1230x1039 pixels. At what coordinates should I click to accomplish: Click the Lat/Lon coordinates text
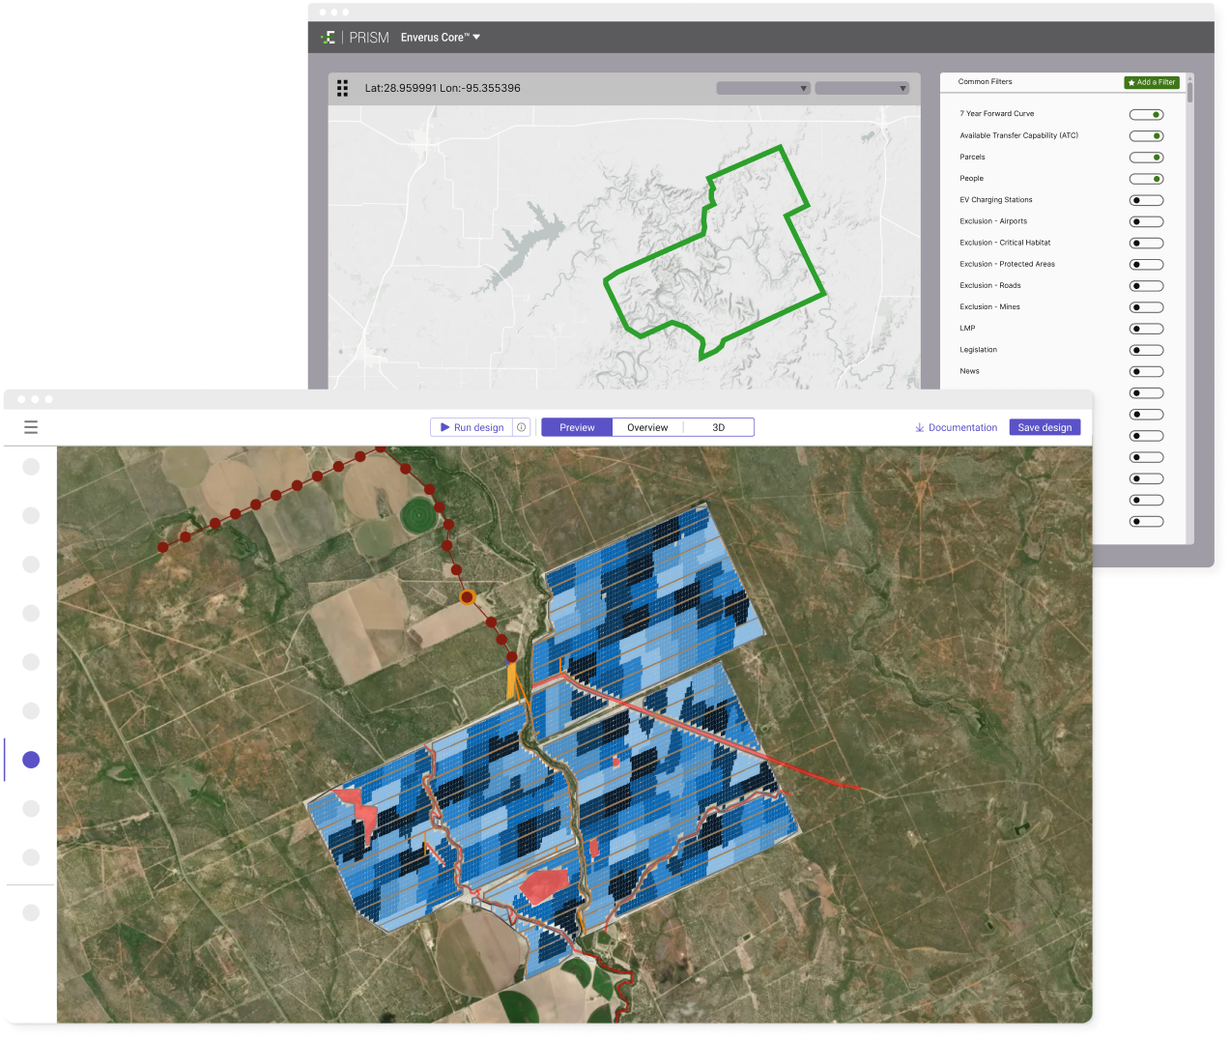(x=443, y=88)
